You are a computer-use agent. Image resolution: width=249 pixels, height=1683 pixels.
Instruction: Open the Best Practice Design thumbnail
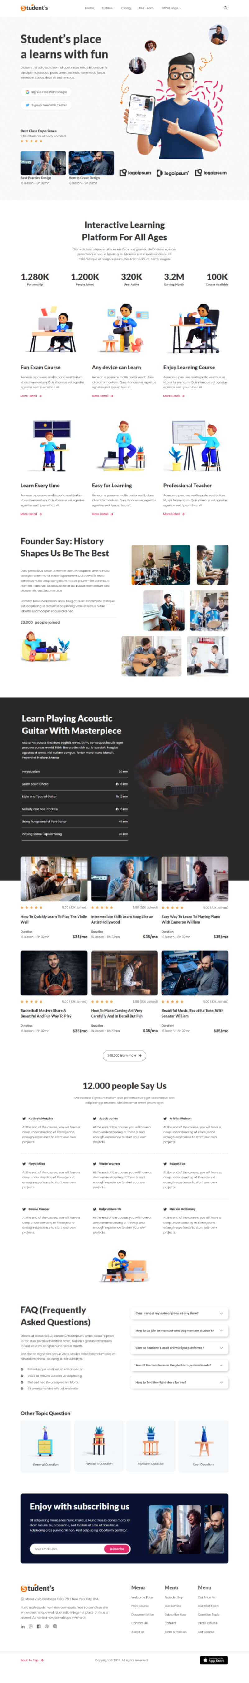tap(43, 163)
